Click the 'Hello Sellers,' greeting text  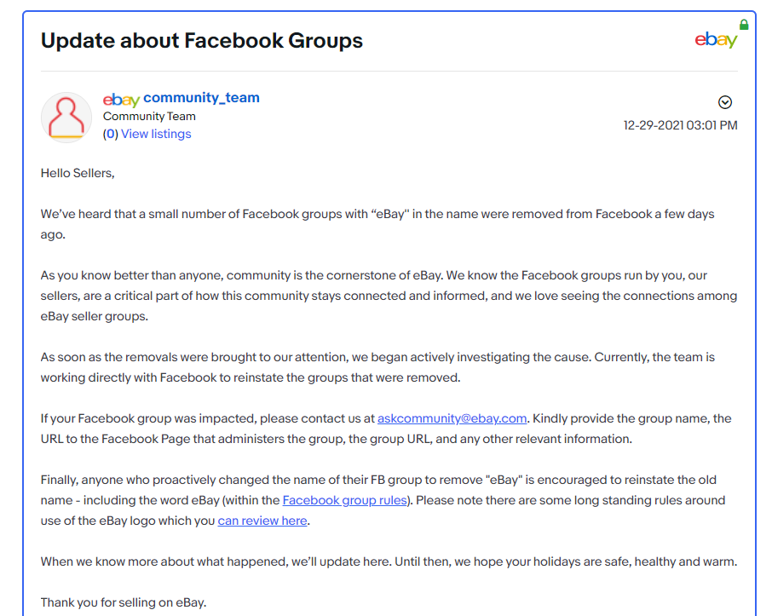point(78,173)
